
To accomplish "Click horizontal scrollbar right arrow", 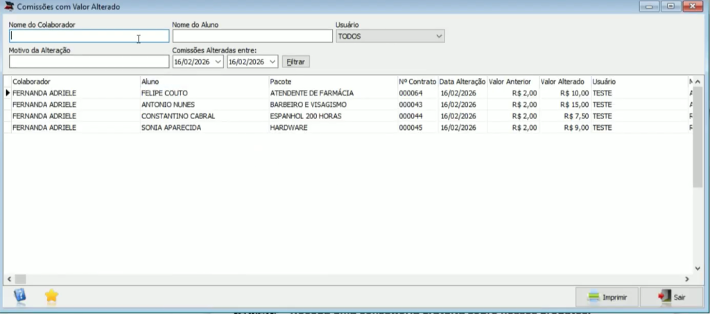I will point(687,279).
